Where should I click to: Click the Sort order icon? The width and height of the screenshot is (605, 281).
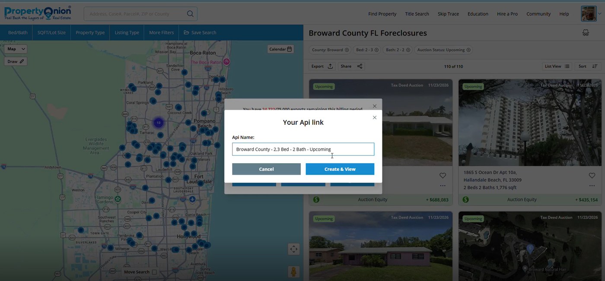coord(595,66)
